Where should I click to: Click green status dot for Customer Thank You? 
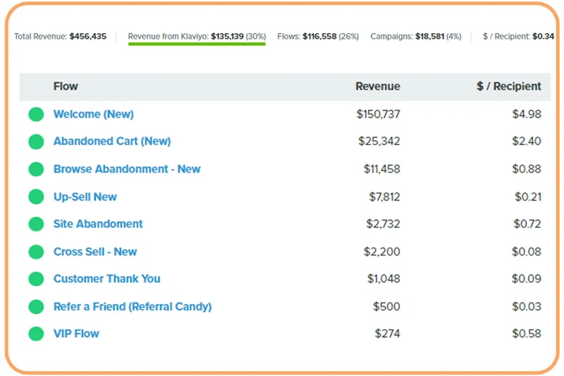36,279
